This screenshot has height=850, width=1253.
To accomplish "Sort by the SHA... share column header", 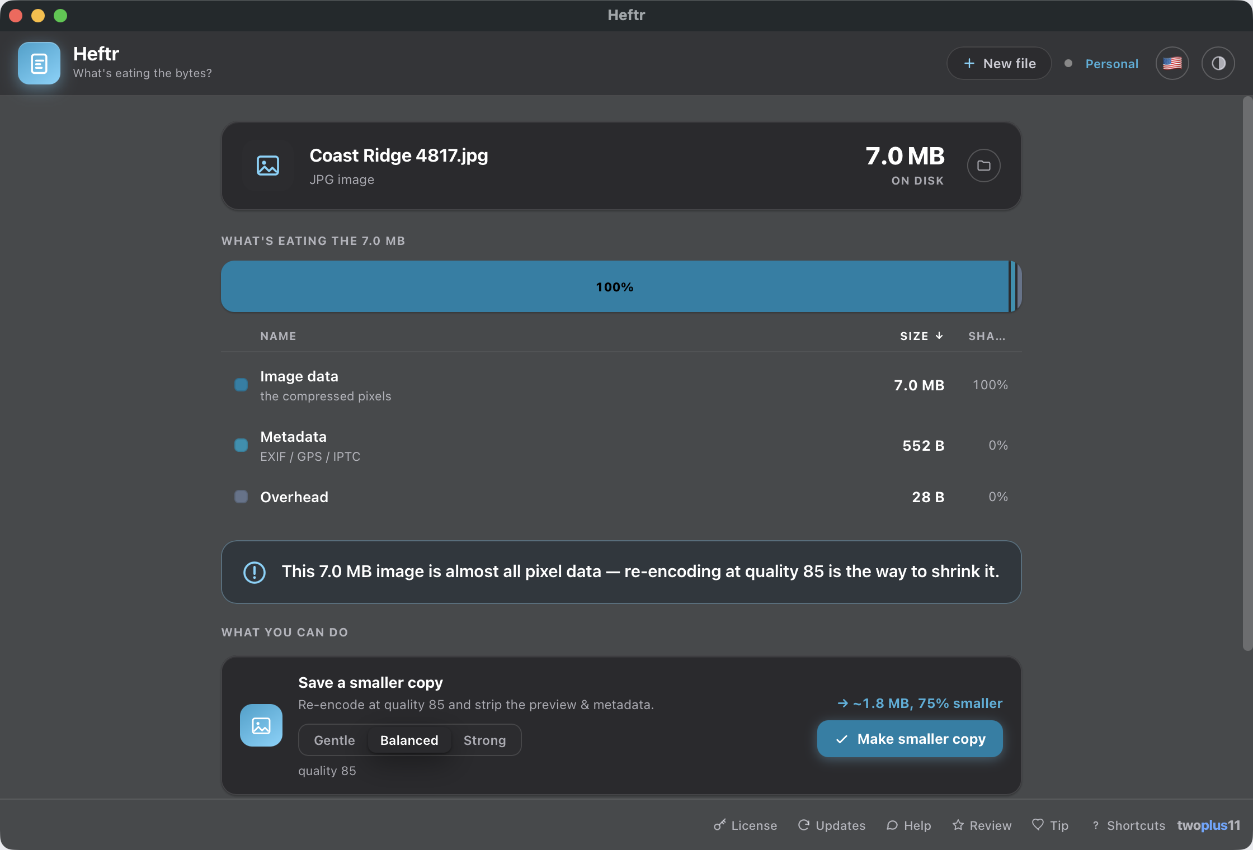I will click(987, 336).
